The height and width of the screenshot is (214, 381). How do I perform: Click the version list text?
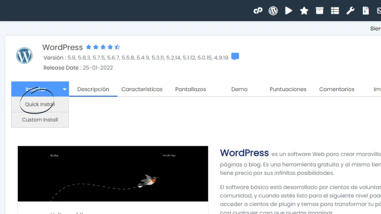click(136, 58)
